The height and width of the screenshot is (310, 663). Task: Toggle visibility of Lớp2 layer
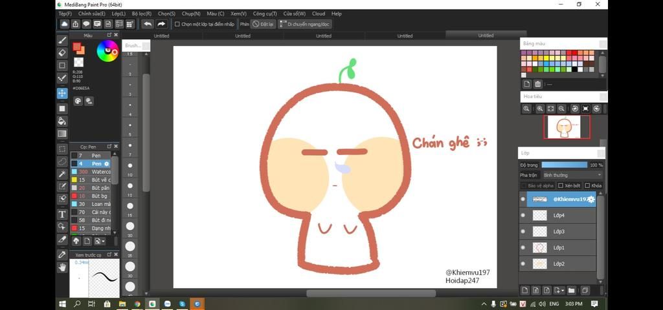(523, 263)
